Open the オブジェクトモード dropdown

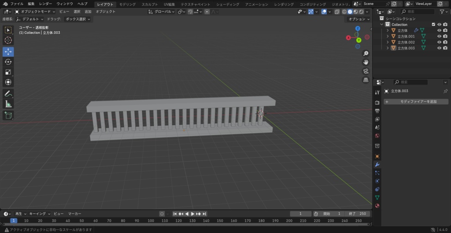point(35,12)
